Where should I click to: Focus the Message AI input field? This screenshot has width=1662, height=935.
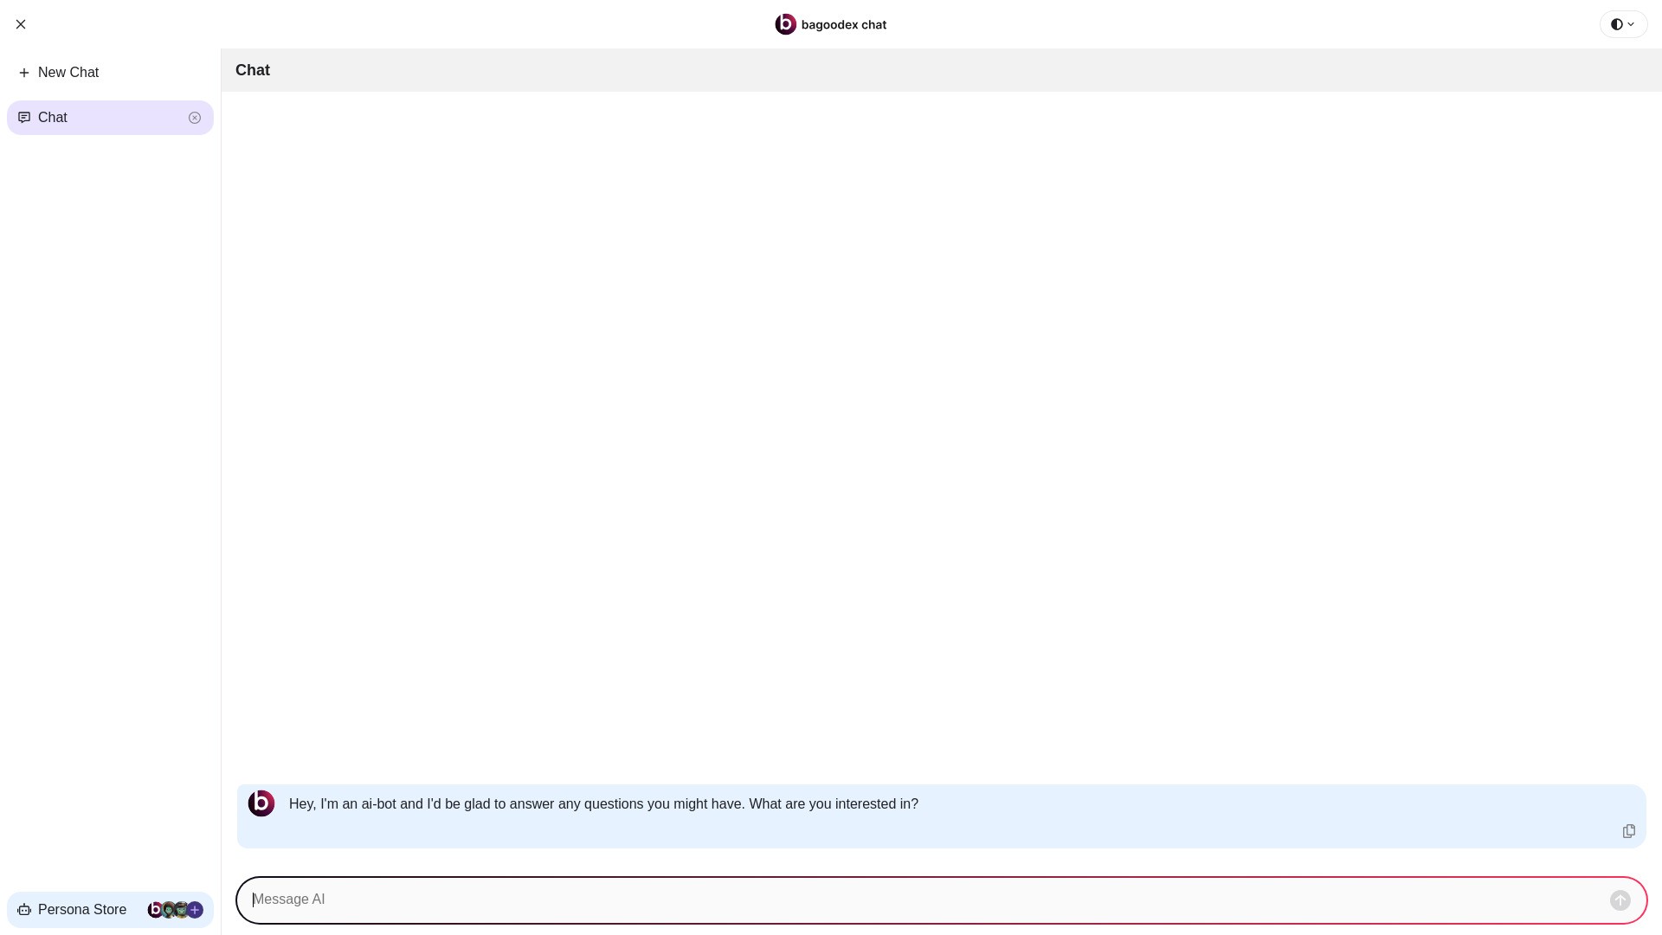click(918, 900)
